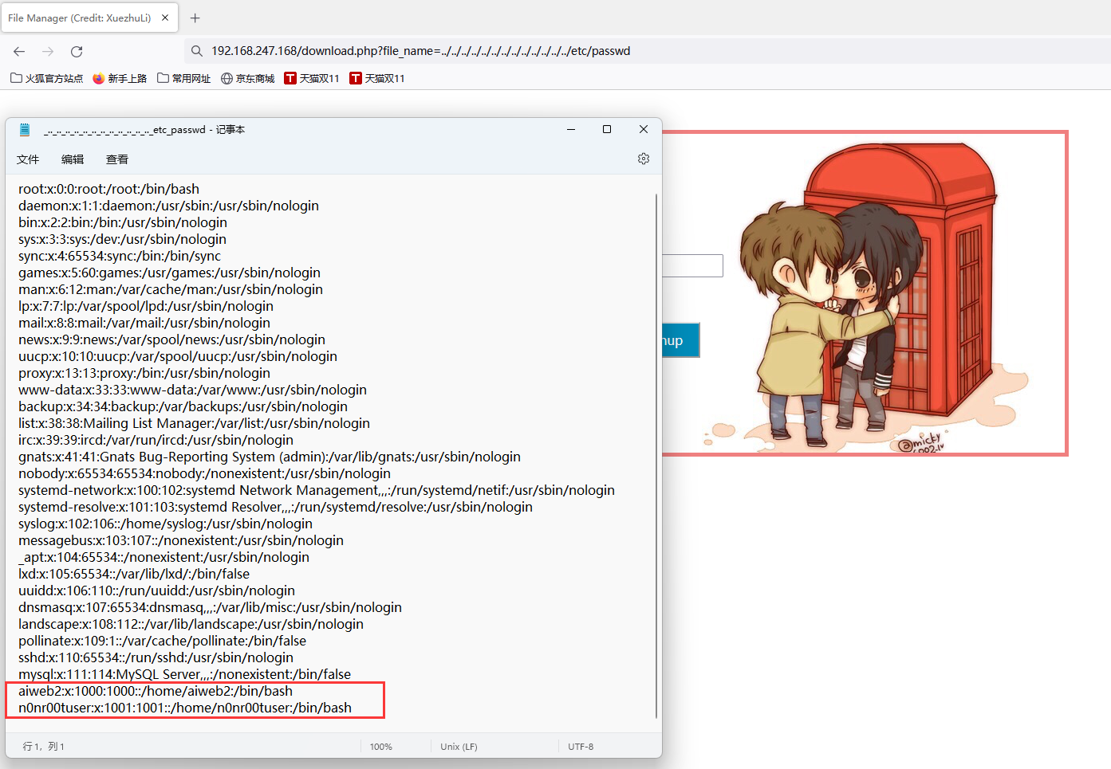This screenshot has width=1111, height=769.
Task: Open a new browser tab
Action: tap(195, 18)
